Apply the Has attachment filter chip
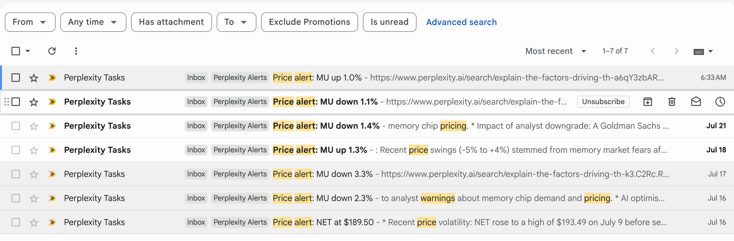Viewport: 734px width, 241px height. tap(171, 22)
